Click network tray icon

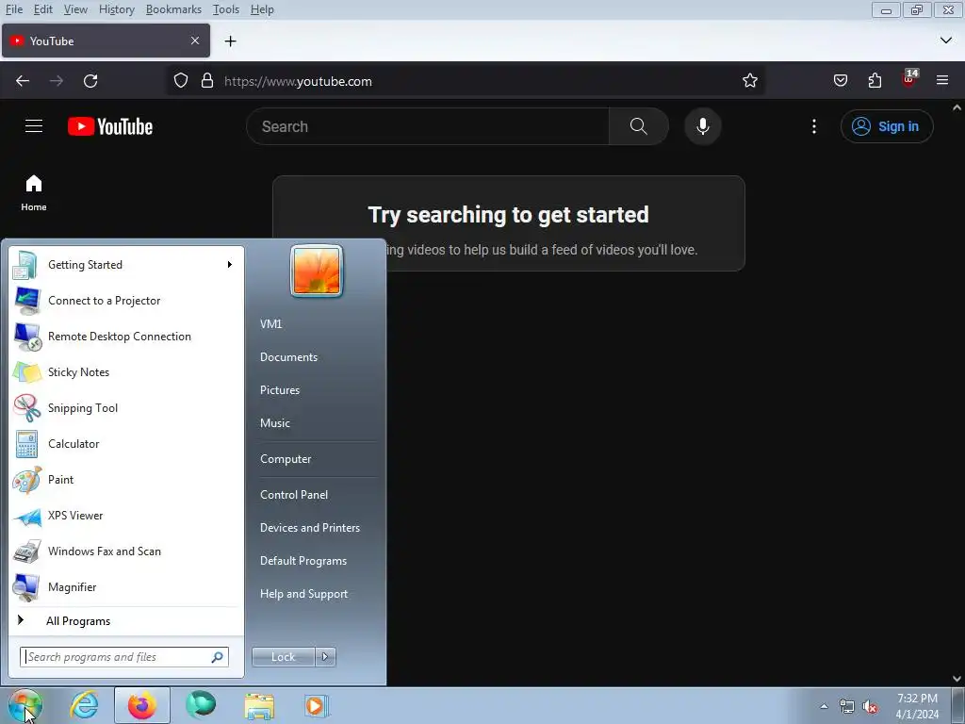(x=847, y=706)
